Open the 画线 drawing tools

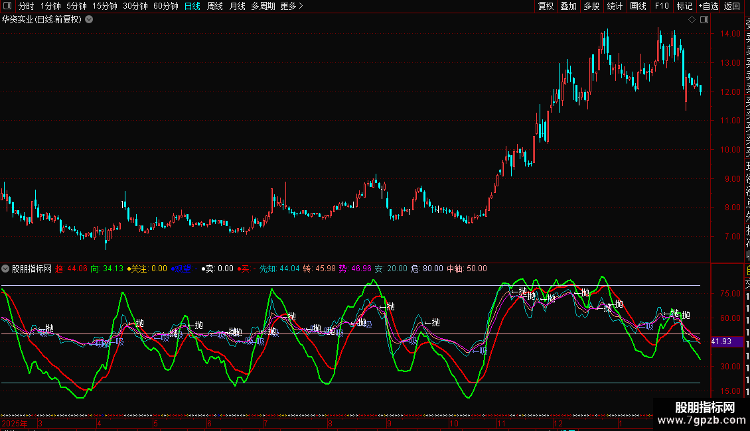638,6
